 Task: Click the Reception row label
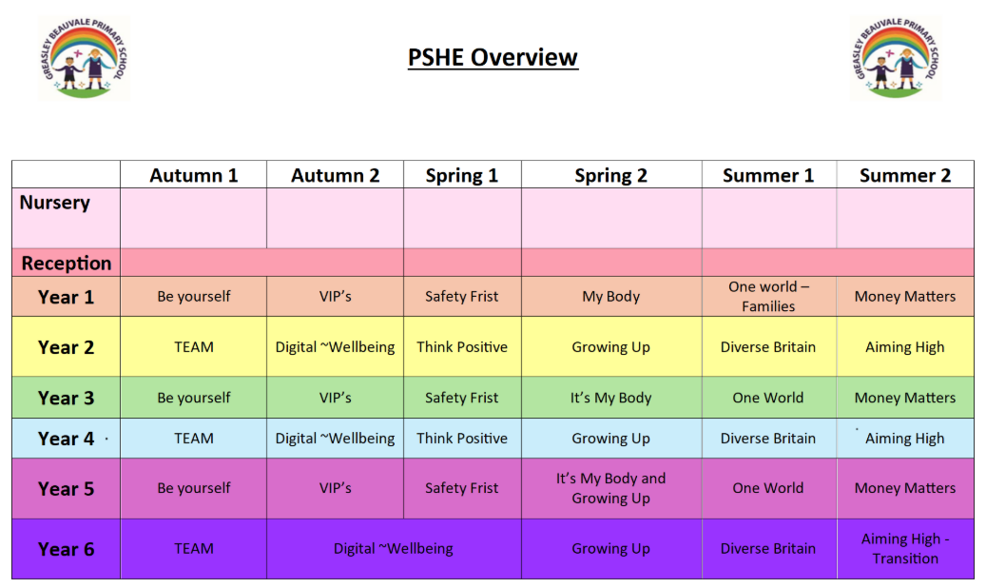pyautogui.click(x=67, y=264)
